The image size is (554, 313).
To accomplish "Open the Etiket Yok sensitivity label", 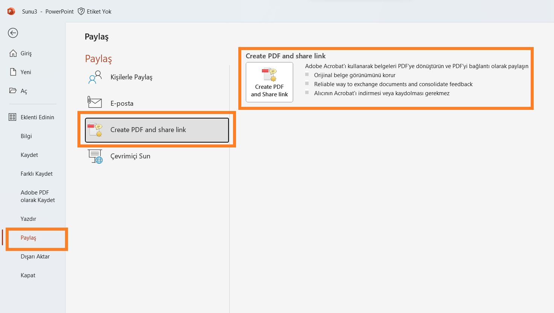I will point(95,11).
